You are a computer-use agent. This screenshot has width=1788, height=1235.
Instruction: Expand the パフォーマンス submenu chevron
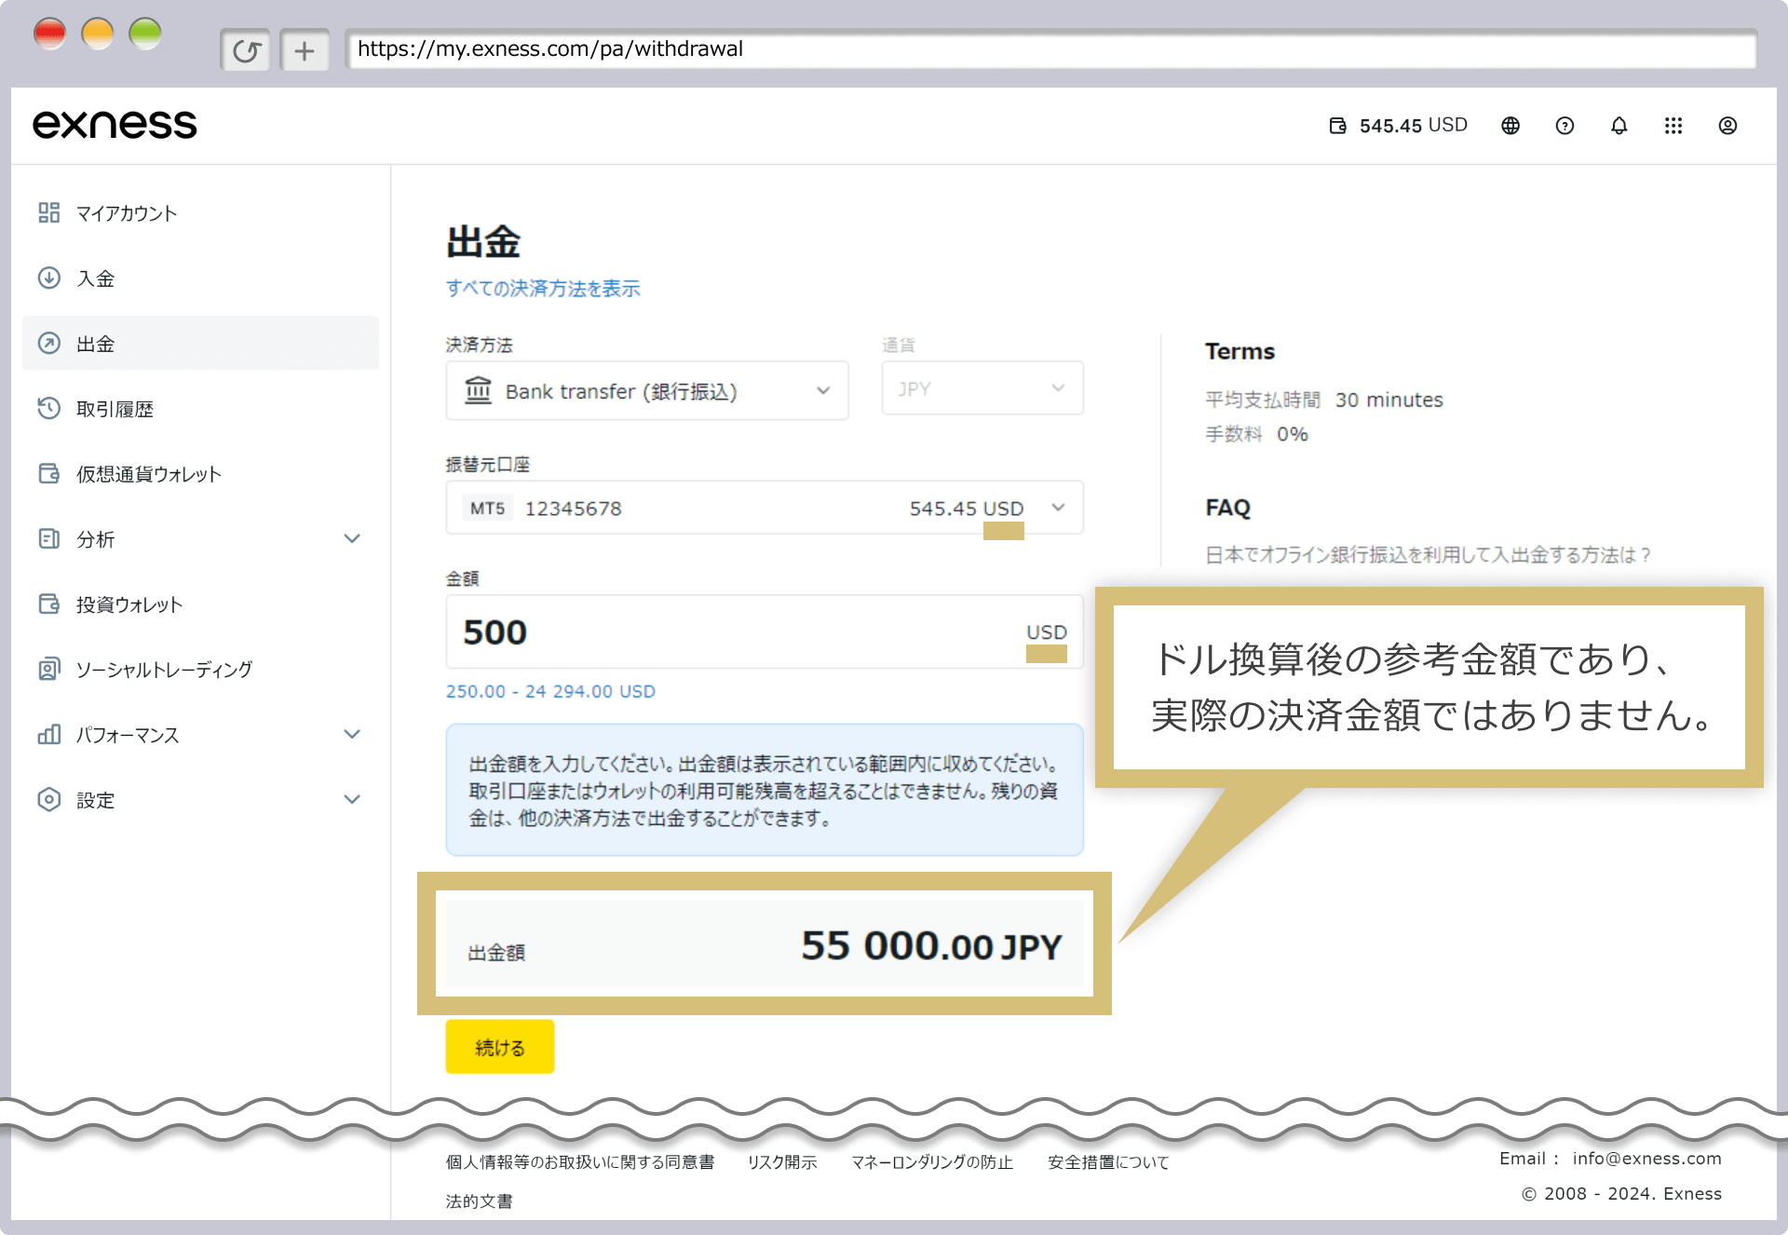point(352,734)
